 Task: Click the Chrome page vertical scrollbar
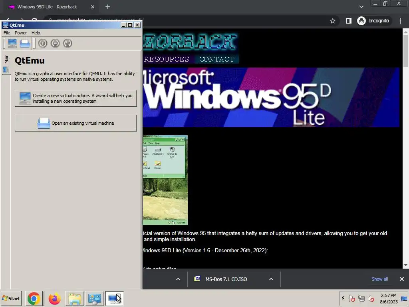406,51
